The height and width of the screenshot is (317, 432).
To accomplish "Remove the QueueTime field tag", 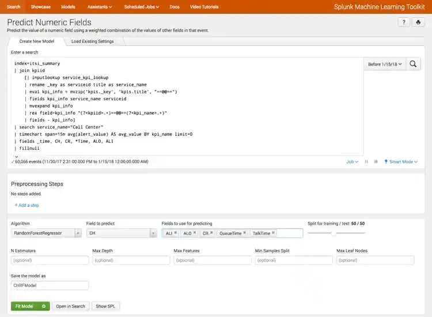I will pos(245,233).
